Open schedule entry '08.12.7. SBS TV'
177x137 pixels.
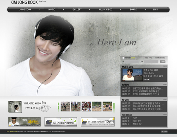(132, 121)
